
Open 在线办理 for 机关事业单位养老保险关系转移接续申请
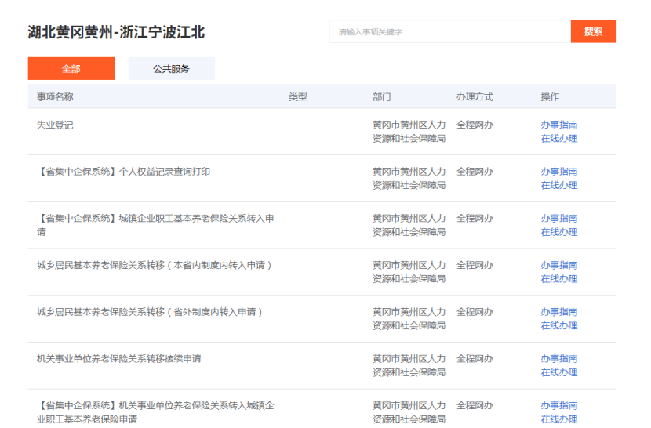[x=558, y=372]
